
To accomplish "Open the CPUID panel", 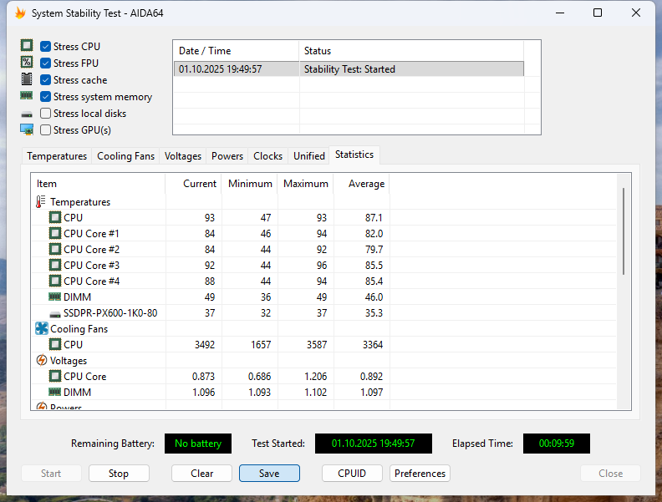I will [352, 474].
